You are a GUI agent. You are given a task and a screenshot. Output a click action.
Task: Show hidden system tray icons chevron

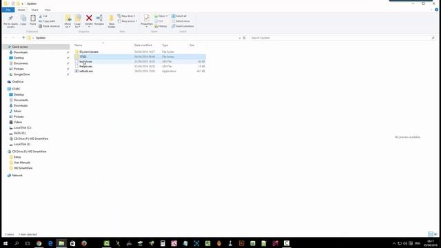(394, 243)
